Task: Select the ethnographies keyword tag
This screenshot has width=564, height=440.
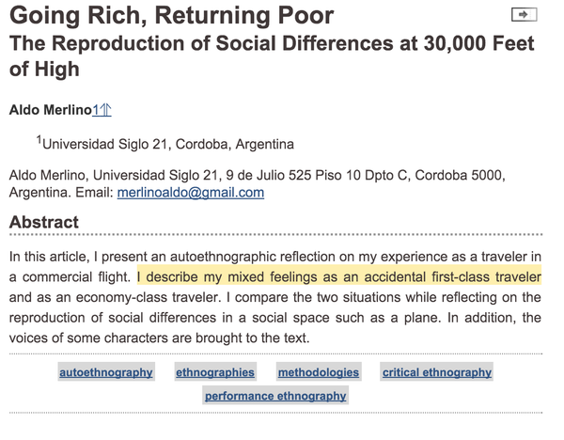Action: pos(215,372)
